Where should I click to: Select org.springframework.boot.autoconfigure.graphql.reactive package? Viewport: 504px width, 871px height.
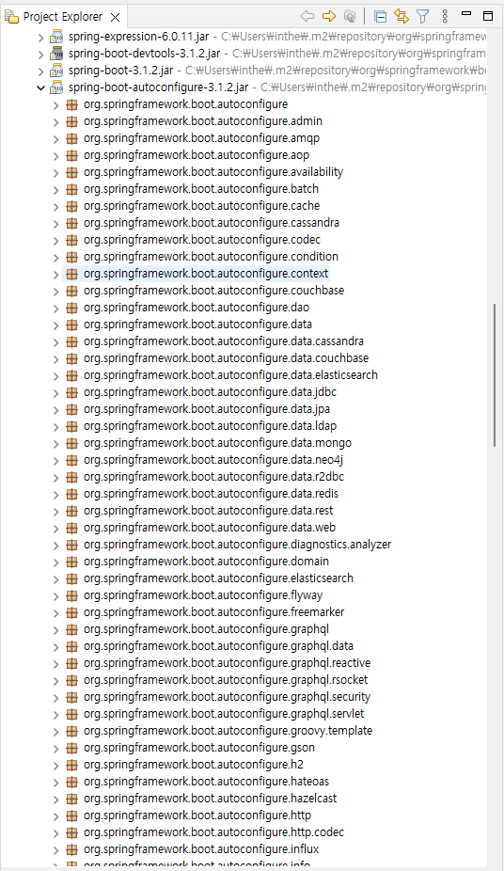click(227, 663)
